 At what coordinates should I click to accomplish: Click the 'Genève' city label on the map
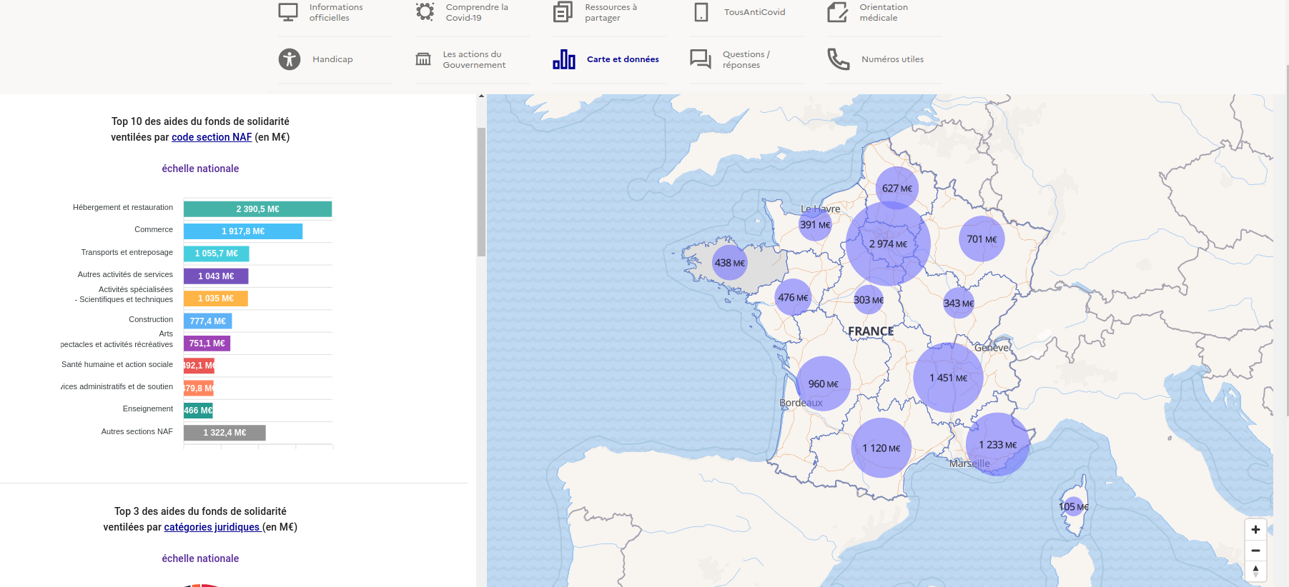pyautogui.click(x=992, y=348)
